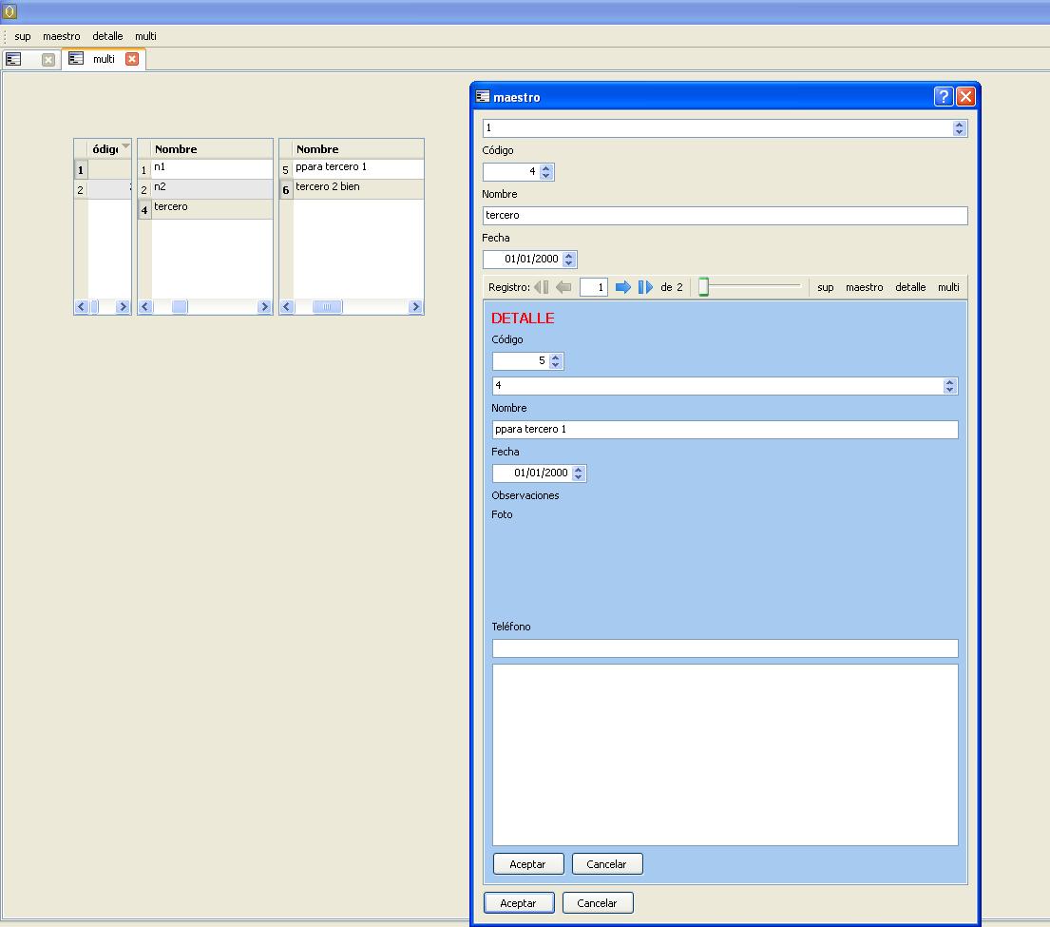Click the spin arrows of the maestro Código field
1050x927 pixels.
pos(546,171)
